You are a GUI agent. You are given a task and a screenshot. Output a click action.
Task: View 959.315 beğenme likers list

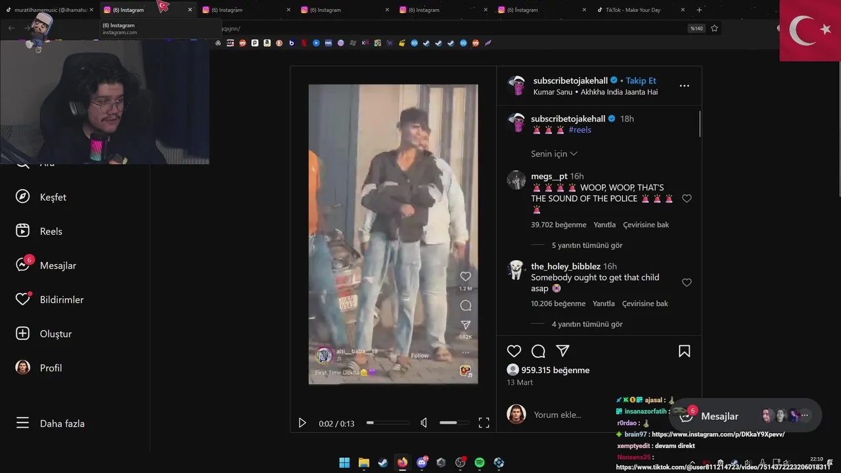[555, 370]
